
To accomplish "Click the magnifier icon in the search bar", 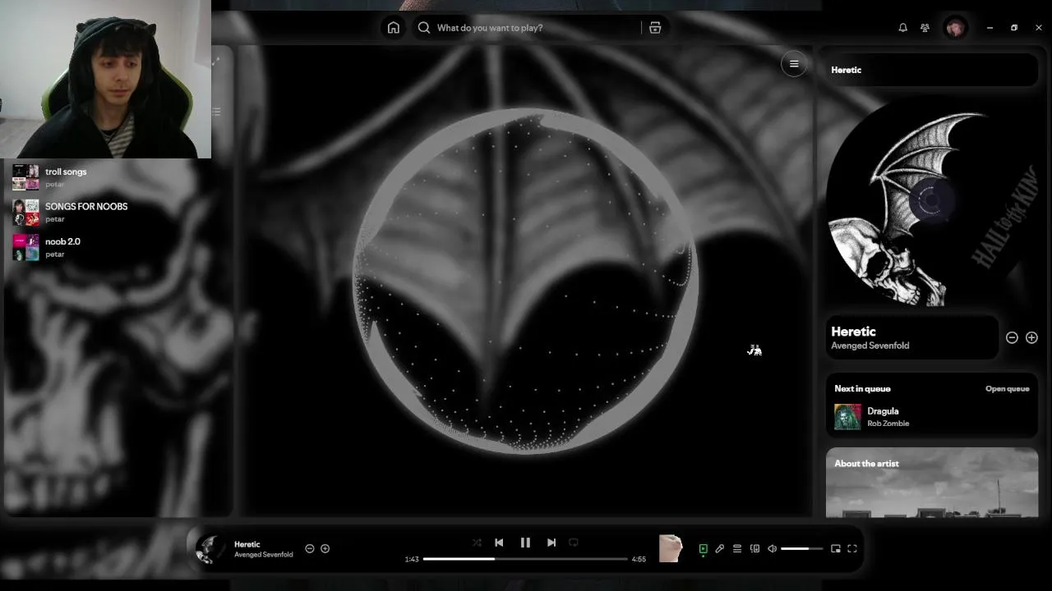I will (x=424, y=28).
